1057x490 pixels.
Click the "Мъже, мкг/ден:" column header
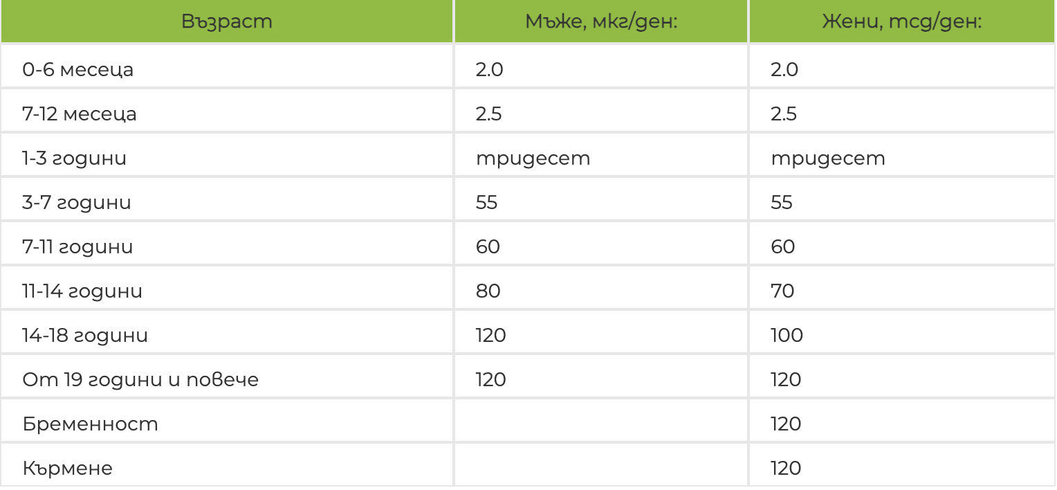tap(600, 21)
